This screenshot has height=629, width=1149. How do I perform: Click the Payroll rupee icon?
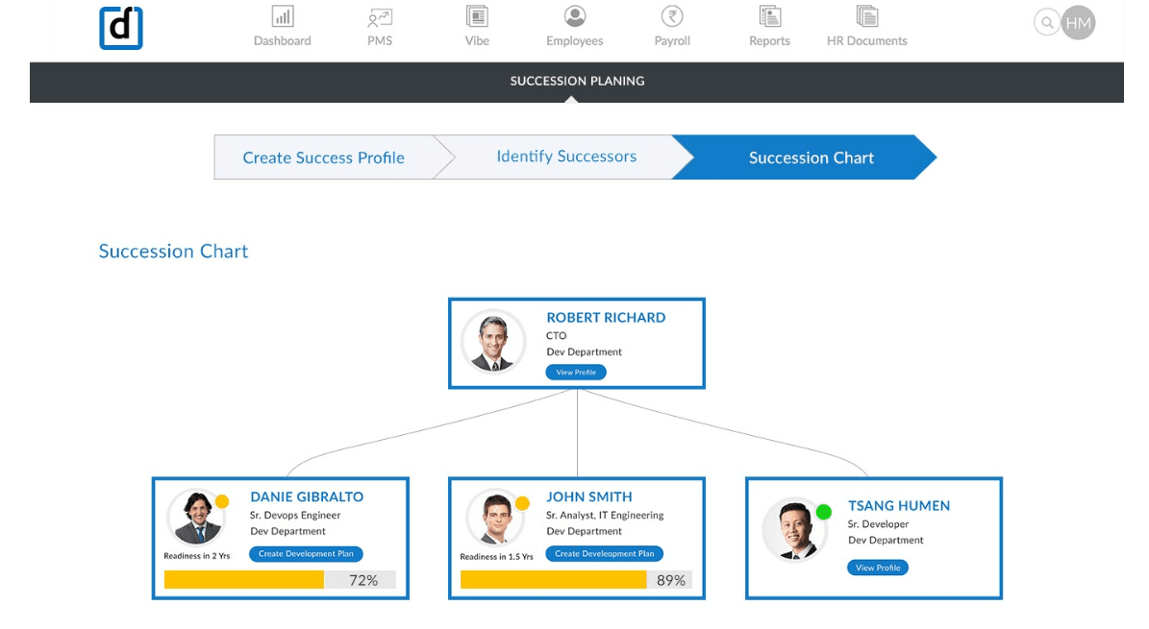672,17
